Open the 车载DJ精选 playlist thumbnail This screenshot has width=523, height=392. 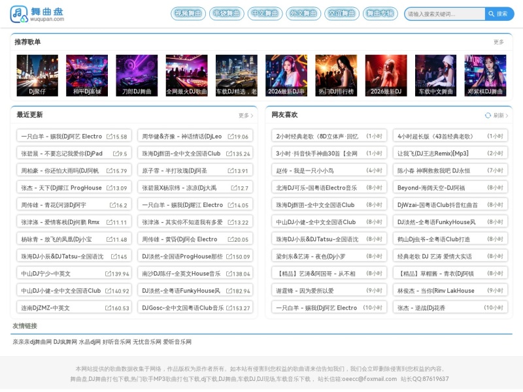click(x=237, y=76)
